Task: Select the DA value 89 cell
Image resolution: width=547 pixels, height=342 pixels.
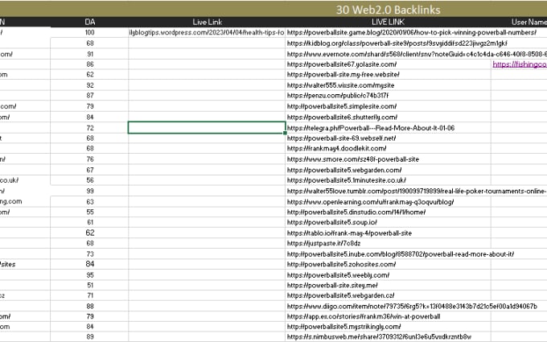Action: (90, 336)
